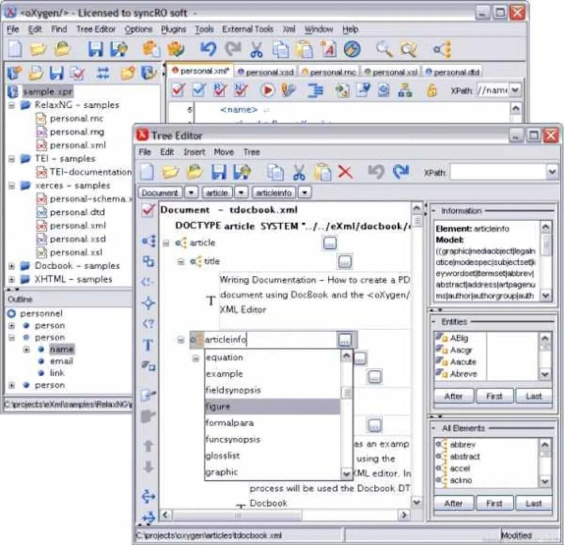
Task: Click Undo arrow in oXygen main toolbar
Action: pos(208,49)
